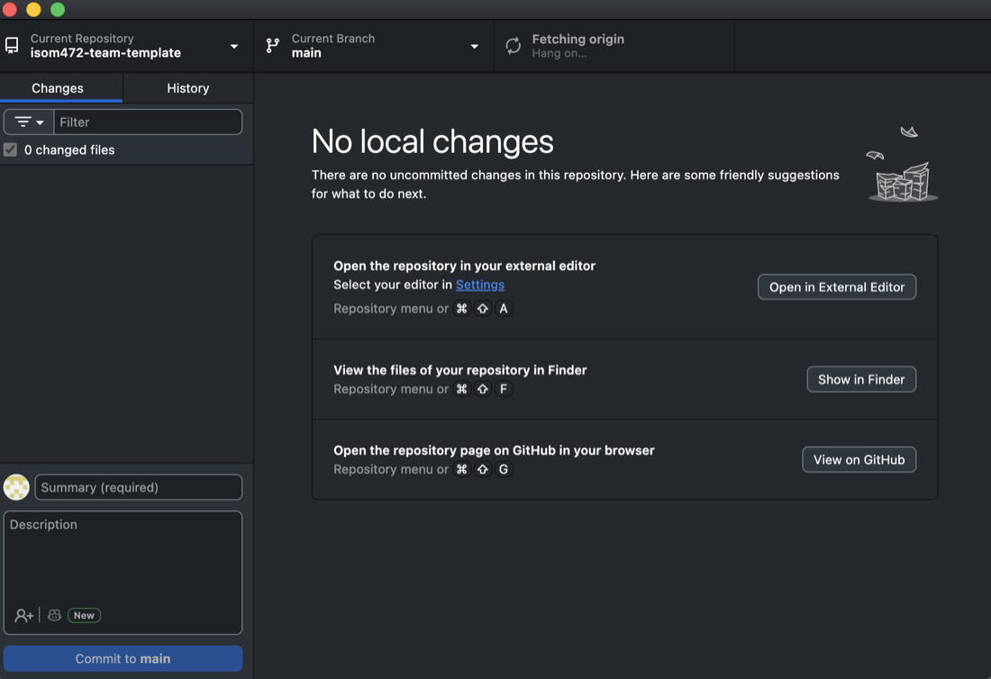991x679 pixels.
Task: Click the A key shortcut badge
Action: click(x=503, y=308)
